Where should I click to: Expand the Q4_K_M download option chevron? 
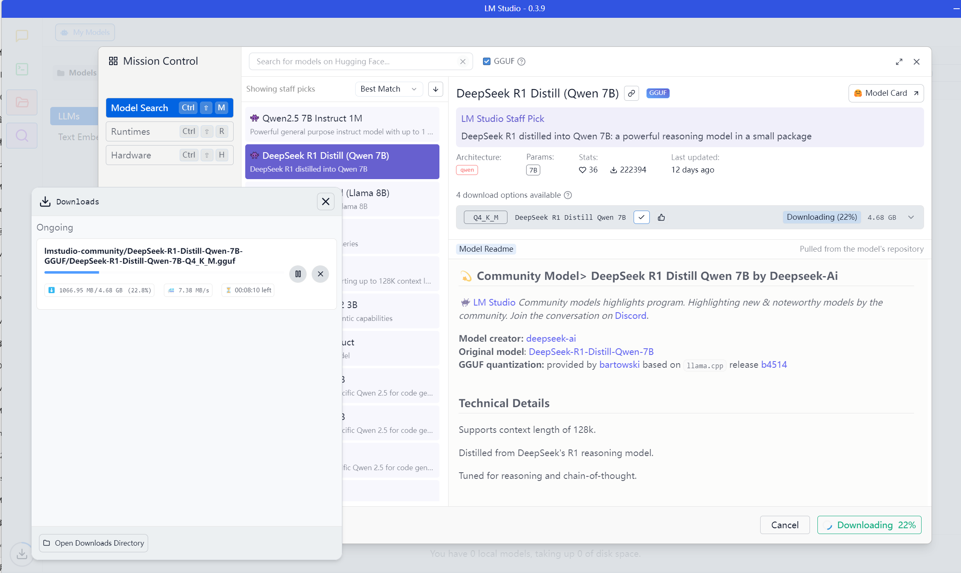pyautogui.click(x=911, y=217)
